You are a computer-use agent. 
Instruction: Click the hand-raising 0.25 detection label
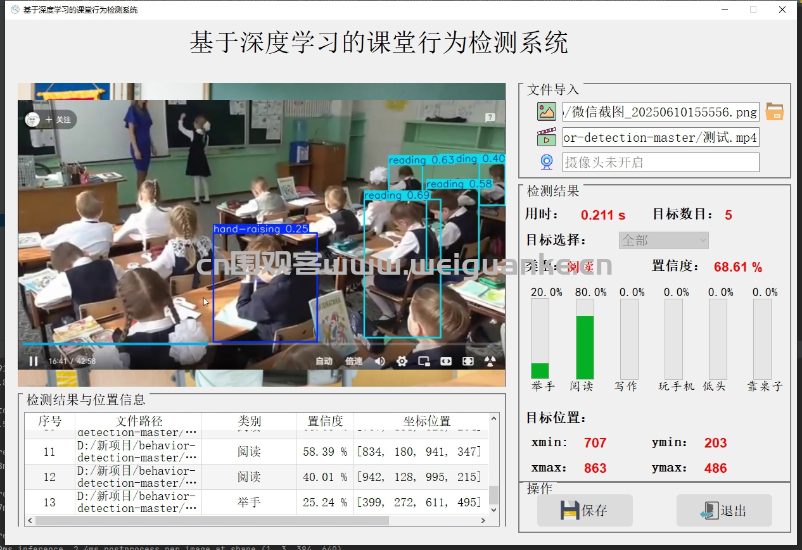[261, 228]
